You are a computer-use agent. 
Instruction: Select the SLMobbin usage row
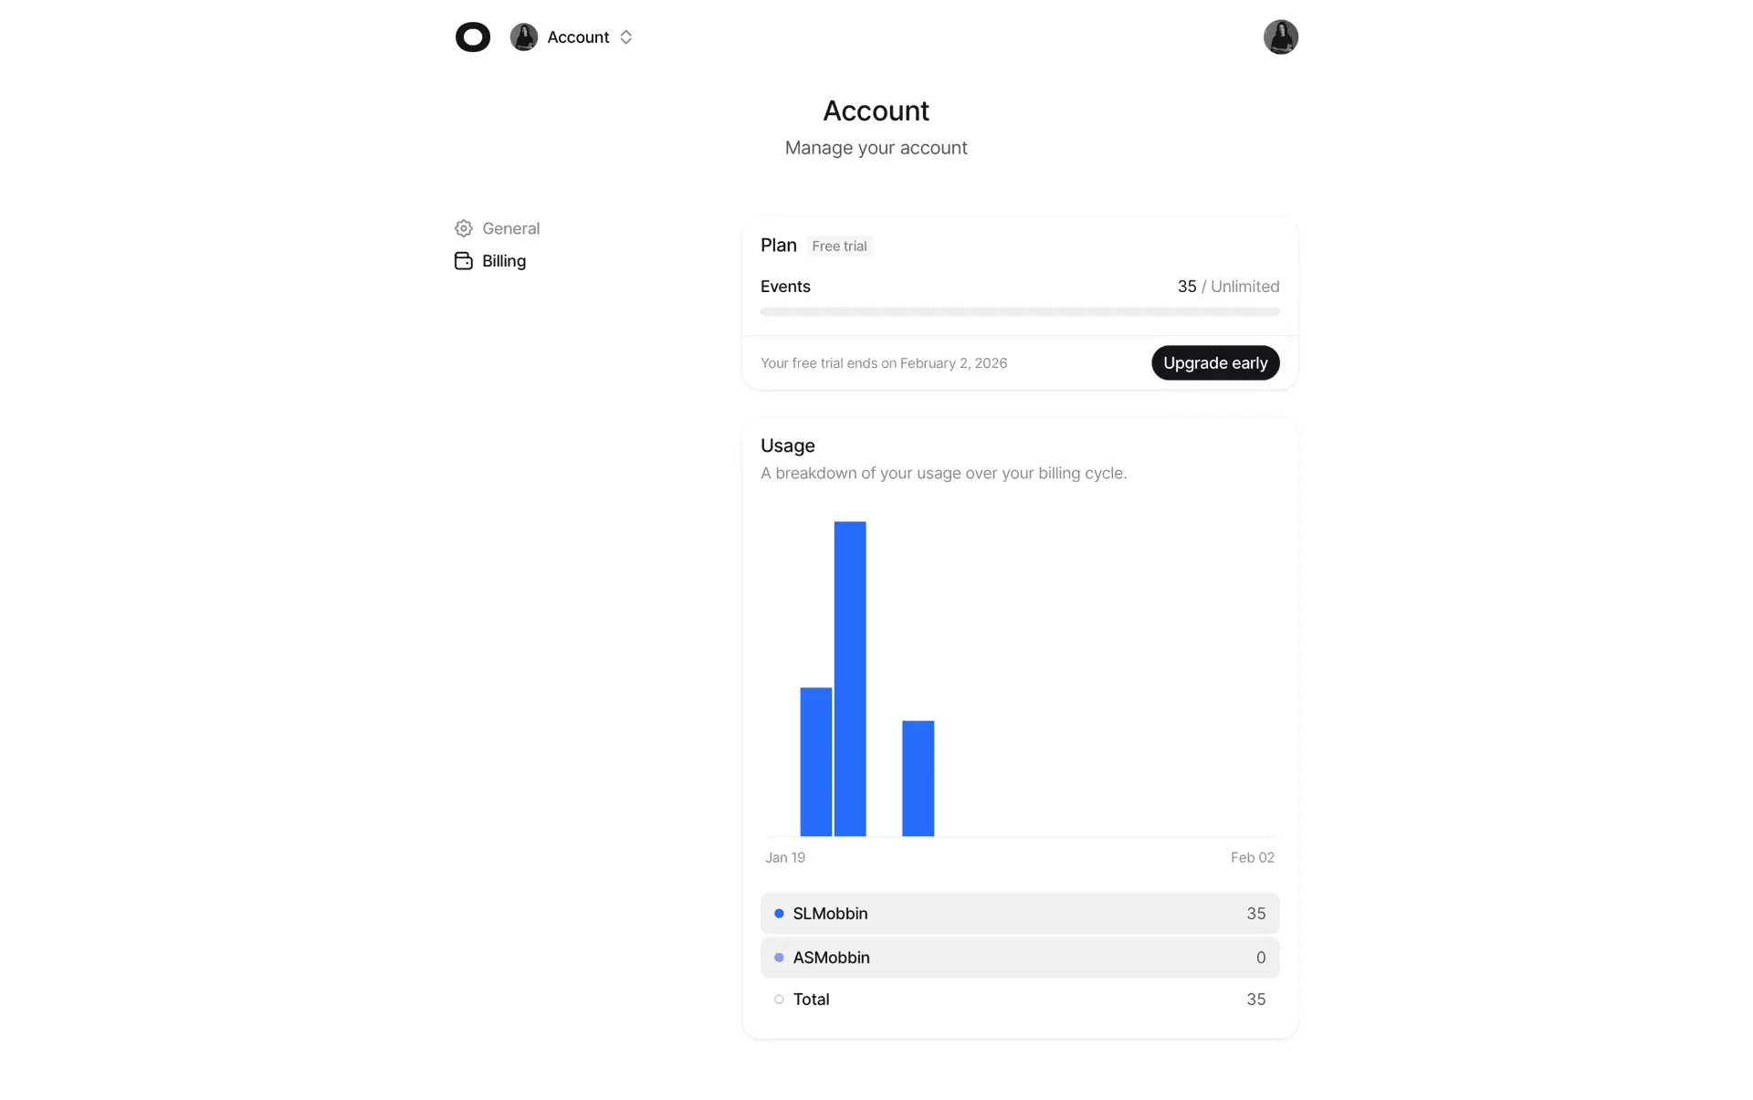(1019, 914)
